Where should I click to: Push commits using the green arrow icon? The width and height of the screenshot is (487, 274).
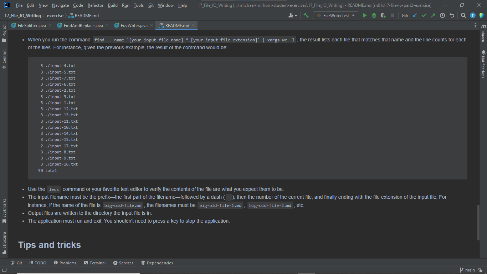434,16
